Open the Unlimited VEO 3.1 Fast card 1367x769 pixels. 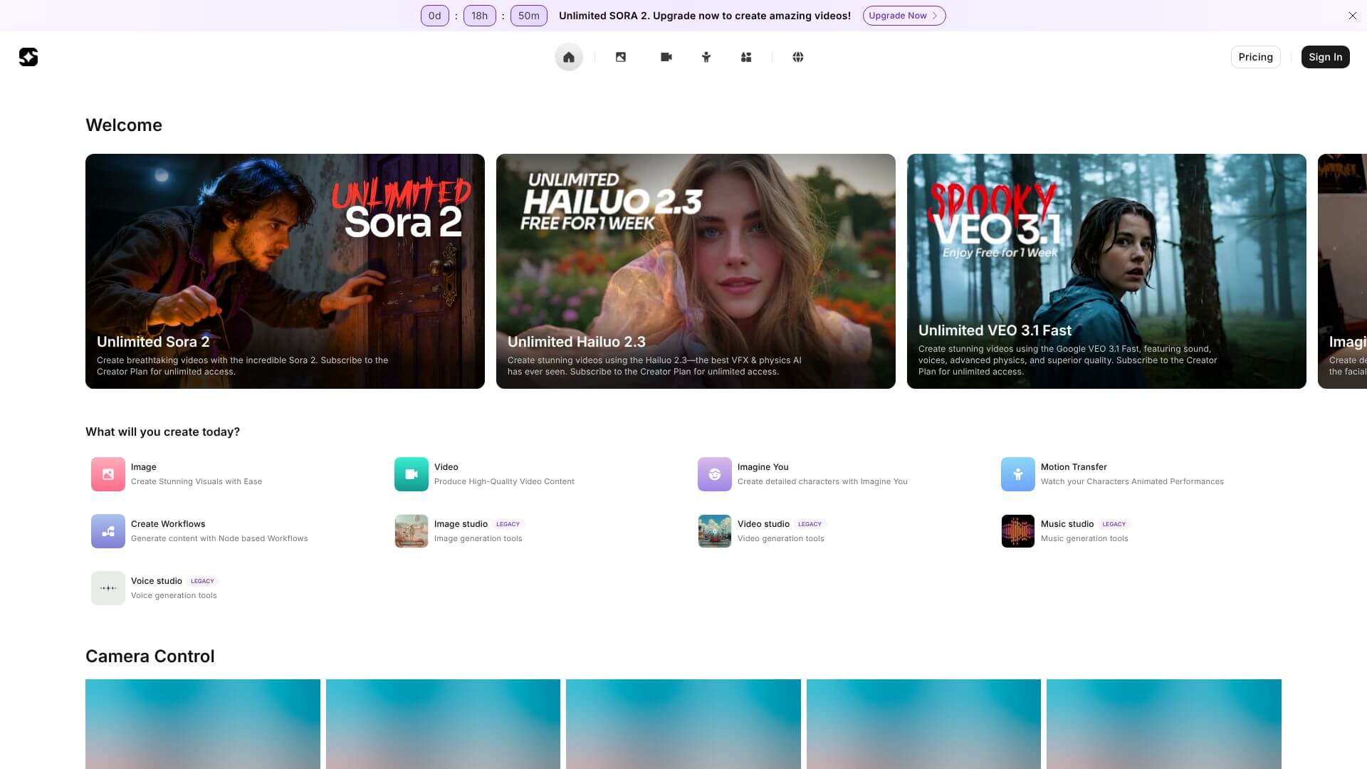pos(1106,271)
